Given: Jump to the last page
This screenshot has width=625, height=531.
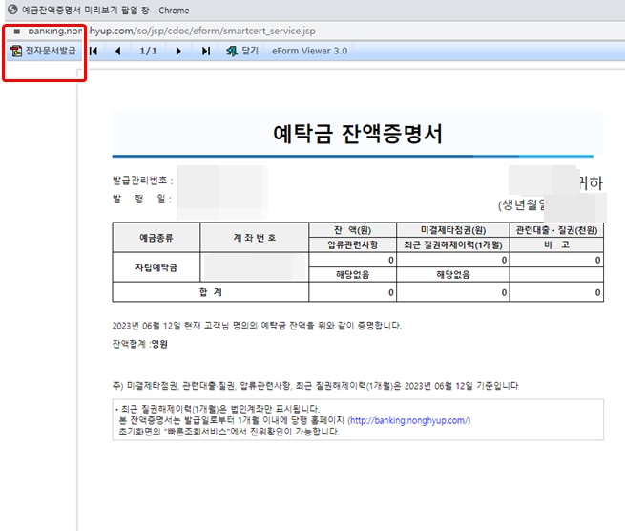Looking at the screenshot, I should coord(206,51).
